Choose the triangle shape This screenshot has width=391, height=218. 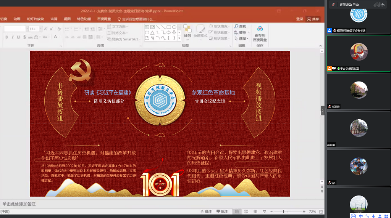(x=152, y=32)
